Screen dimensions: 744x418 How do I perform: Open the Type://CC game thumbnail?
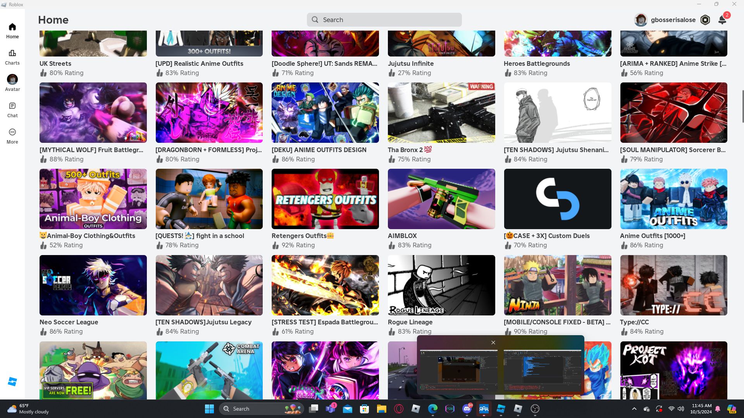pos(673,285)
